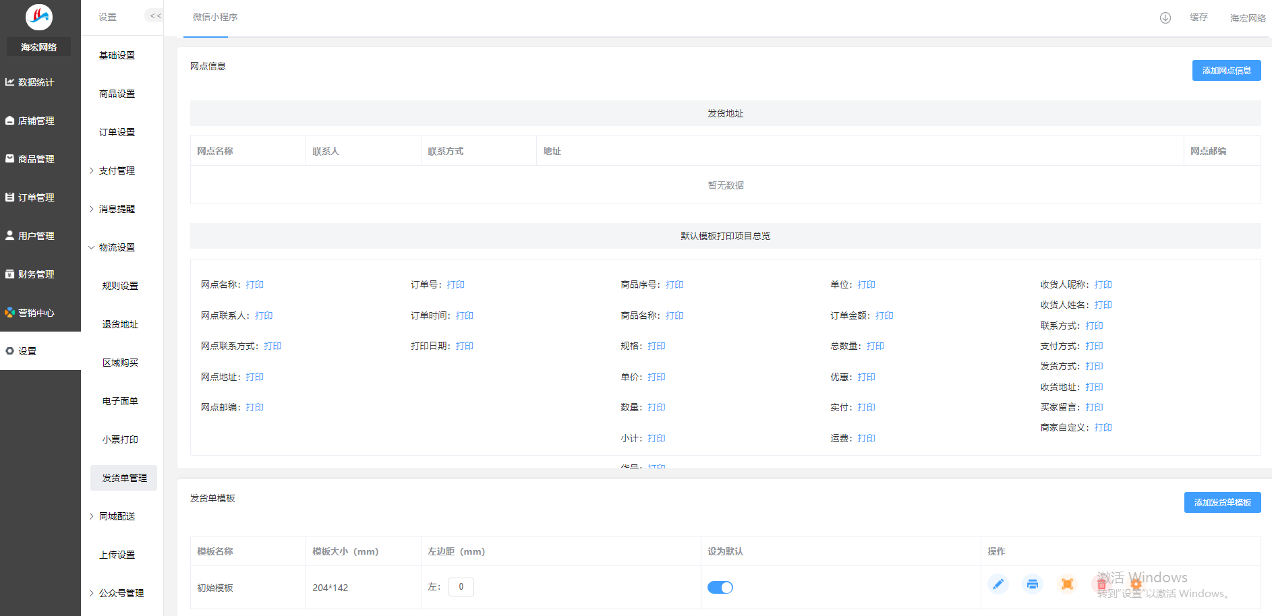Toggle 打印 for 规格
1272x616 pixels.
point(656,346)
